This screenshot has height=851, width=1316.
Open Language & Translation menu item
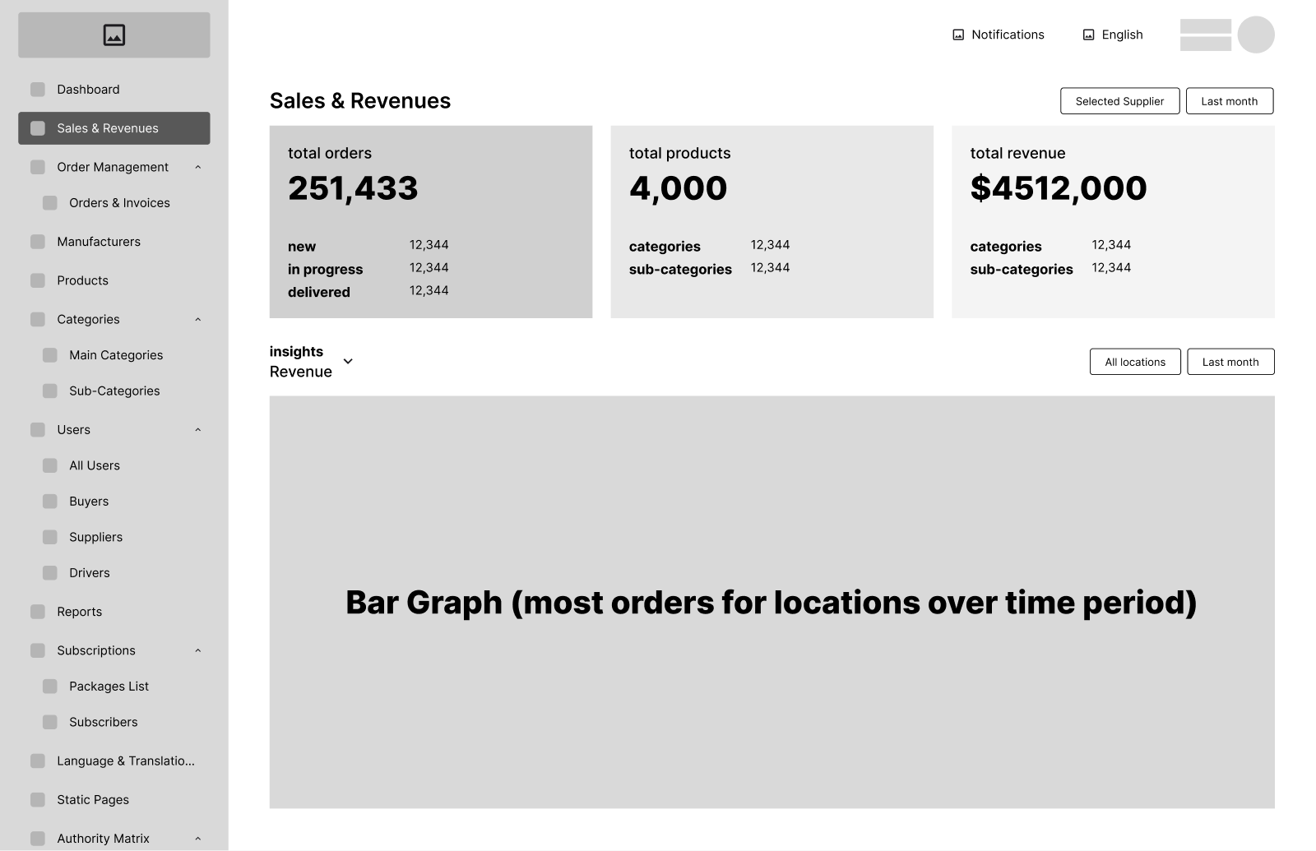(114, 761)
